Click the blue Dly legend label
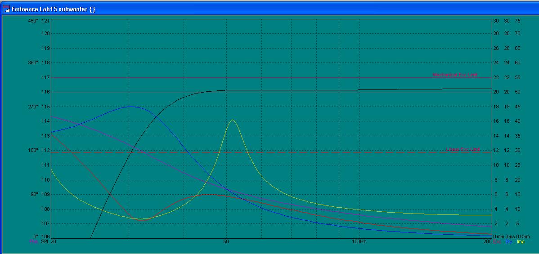Image resolution: width=539 pixels, height=254 pixels. click(x=509, y=242)
